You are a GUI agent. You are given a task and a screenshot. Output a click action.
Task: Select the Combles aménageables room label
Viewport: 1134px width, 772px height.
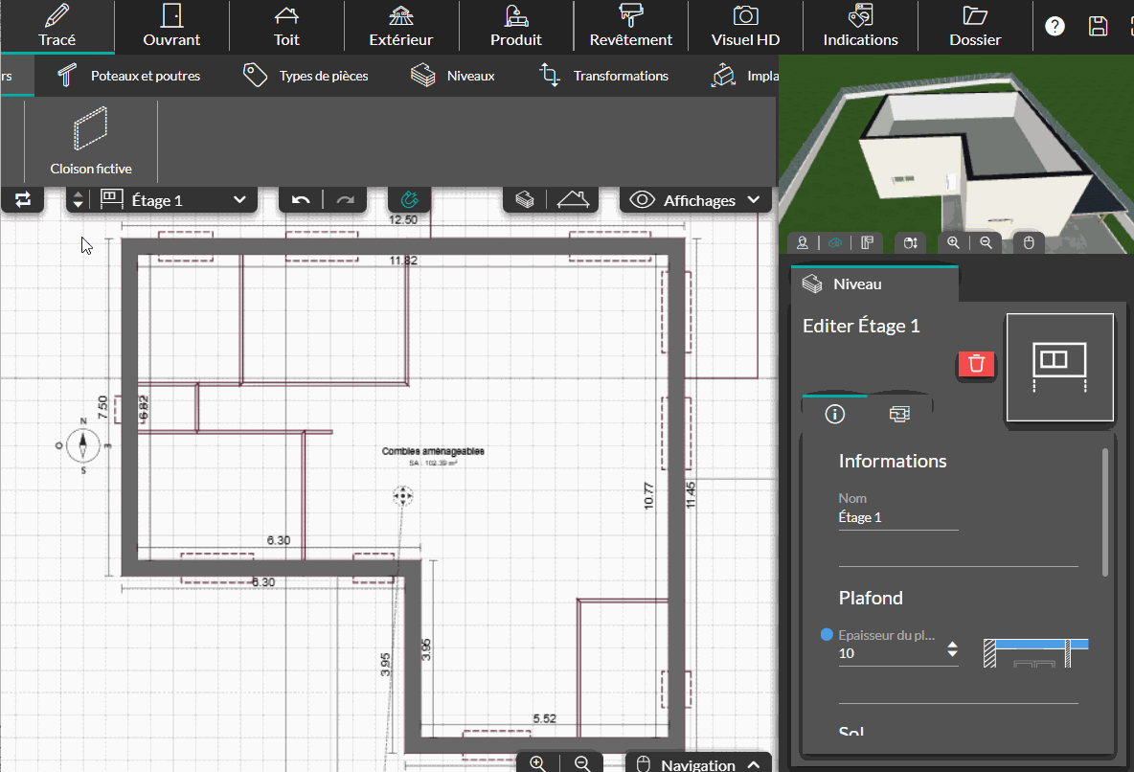pyautogui.click(x=433, y=451)
